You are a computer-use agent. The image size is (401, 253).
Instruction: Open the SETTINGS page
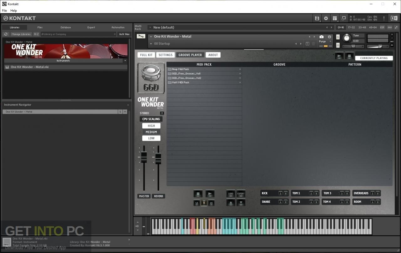pyautogui.click(x=165, y=55)
